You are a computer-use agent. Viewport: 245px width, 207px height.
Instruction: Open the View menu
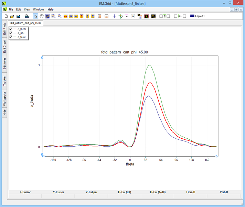click(x=27, y=9)
